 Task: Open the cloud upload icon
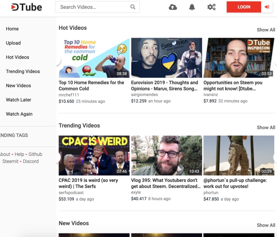tap(173, 7)
